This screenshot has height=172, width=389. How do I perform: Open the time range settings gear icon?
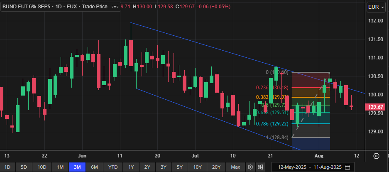point(250,167)
